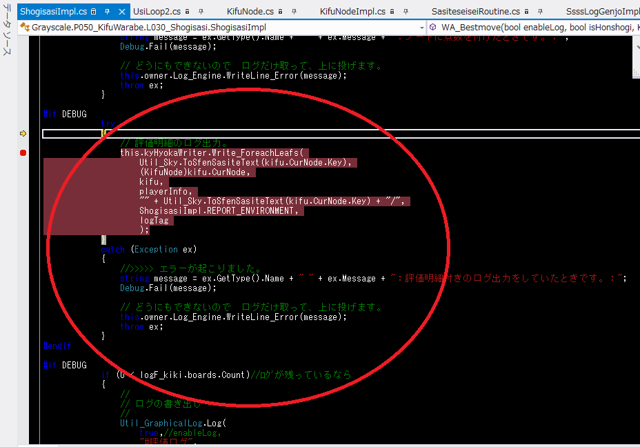Click the first '#if DEBUG' directive
Viewport: 640px width, 447px height.
[65, 114]
